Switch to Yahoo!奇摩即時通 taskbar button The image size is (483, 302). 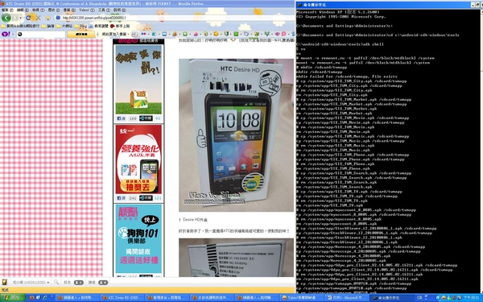[301, 298]
